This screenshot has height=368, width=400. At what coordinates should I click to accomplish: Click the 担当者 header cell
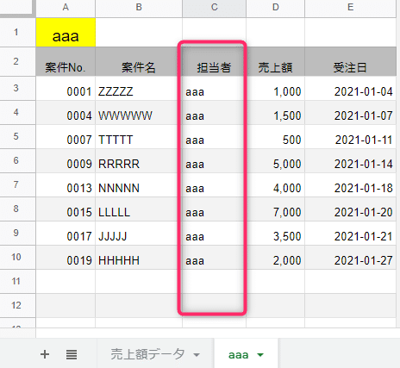pyautogui.click(x=214, y=62)
